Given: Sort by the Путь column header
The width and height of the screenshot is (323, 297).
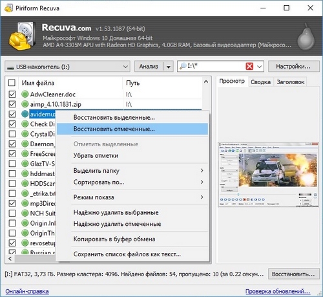Looking at the screenshot, I should point(163,83).
